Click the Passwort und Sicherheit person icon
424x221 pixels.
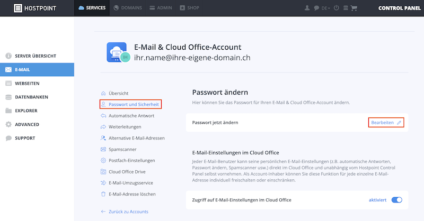pos(103,105)
